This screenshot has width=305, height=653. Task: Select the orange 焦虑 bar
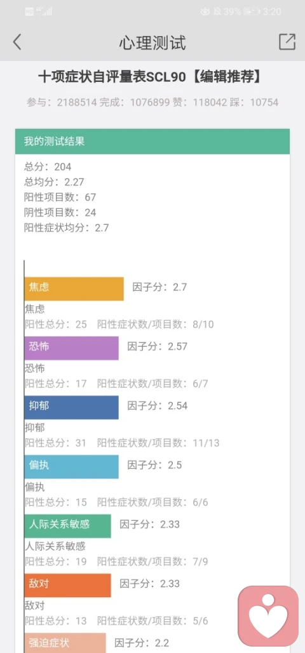click(x=74, y=288)
